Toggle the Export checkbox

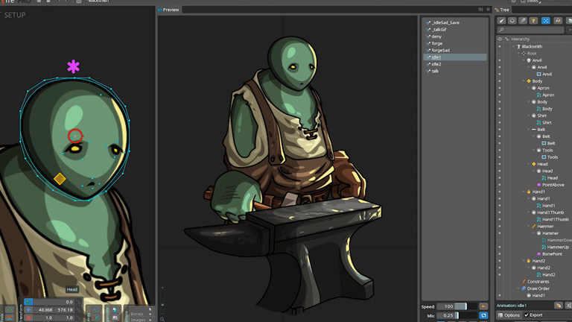click(x=526, y=315)
